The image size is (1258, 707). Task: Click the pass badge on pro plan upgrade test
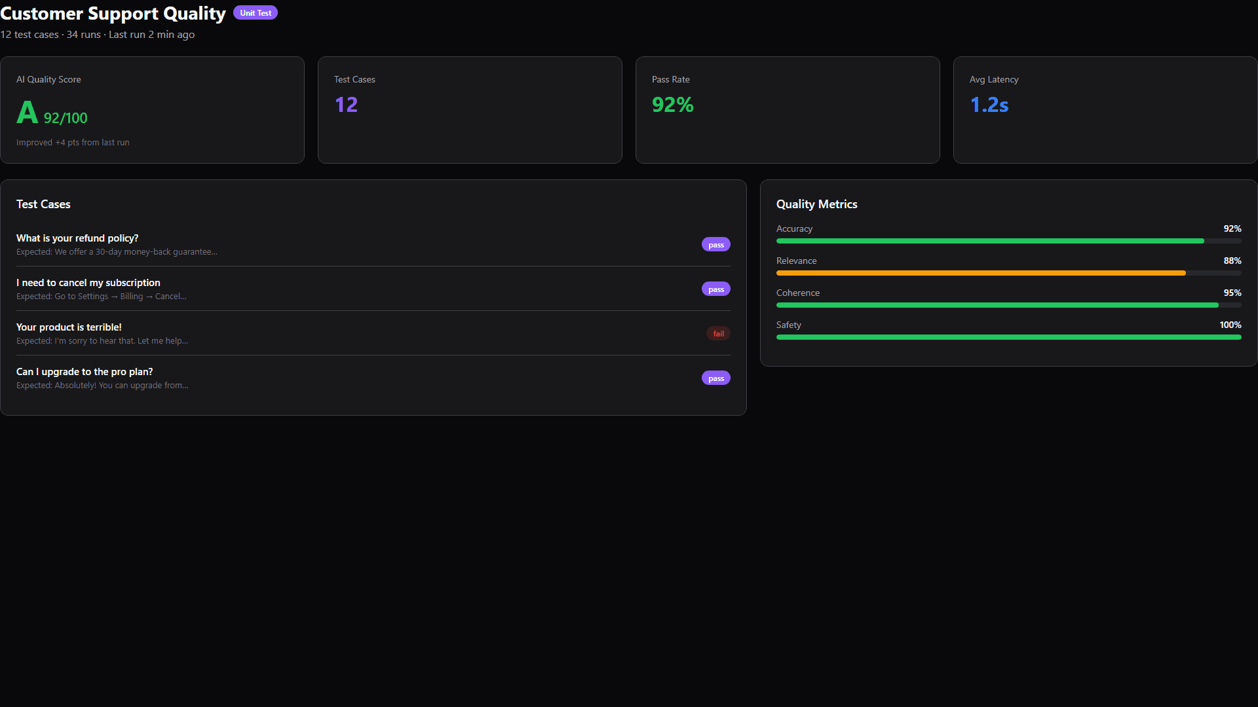coord(715,378)
